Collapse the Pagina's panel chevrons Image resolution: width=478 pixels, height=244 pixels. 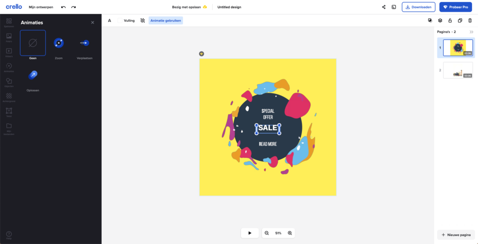tap(471, 32)
